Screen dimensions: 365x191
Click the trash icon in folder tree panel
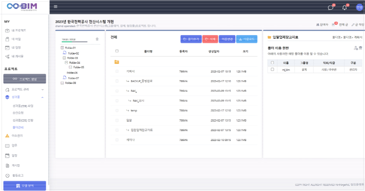coord(97,39)
